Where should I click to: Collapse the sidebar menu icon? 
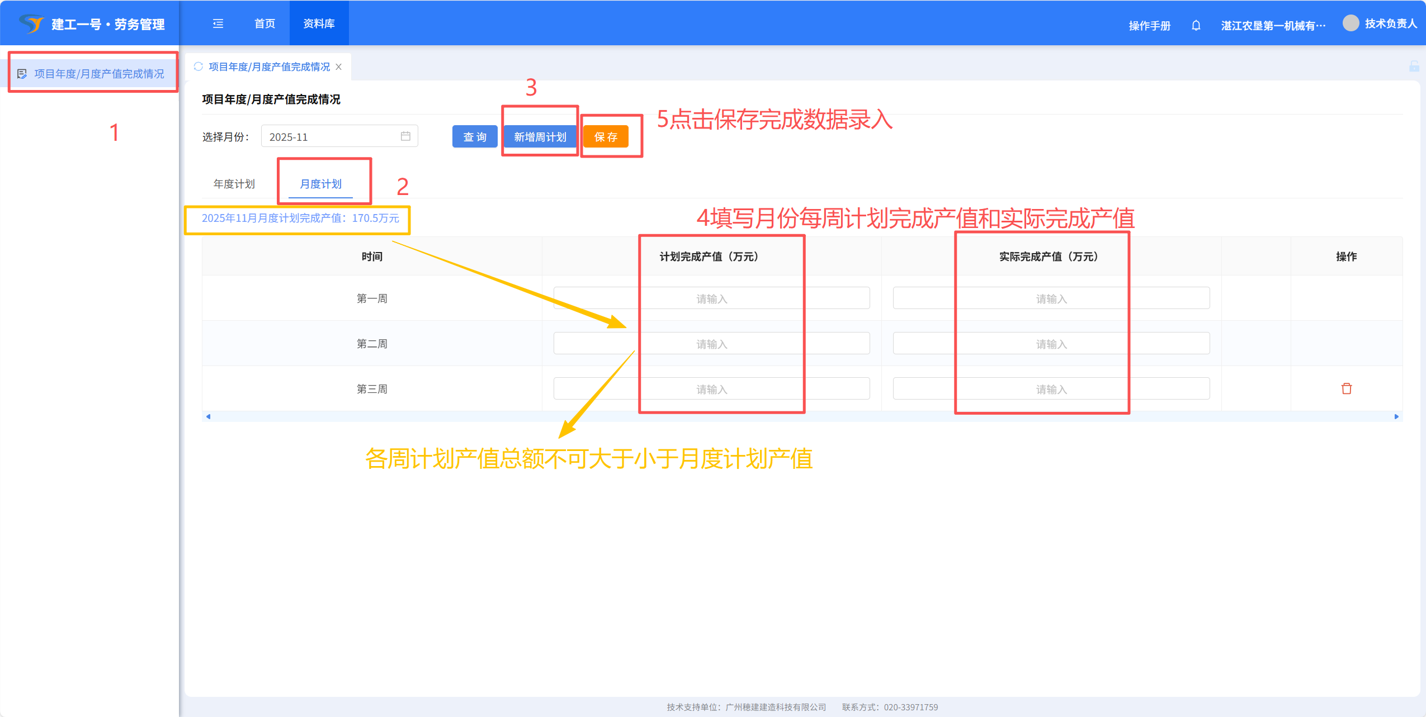point(218,23)
